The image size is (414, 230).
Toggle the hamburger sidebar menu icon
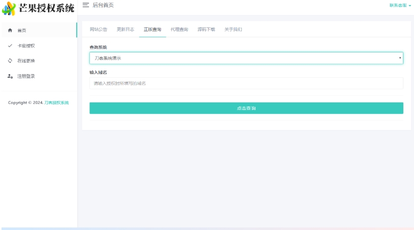tap(85, 5)
